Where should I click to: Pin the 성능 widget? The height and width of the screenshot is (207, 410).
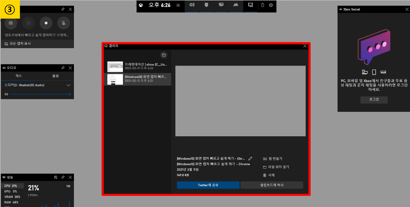click(63, 178)
